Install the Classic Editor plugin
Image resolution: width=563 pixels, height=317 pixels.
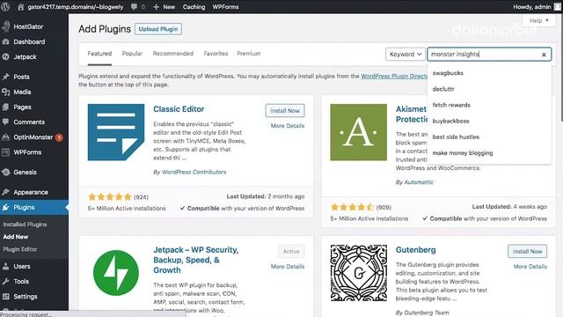(285, 111)
